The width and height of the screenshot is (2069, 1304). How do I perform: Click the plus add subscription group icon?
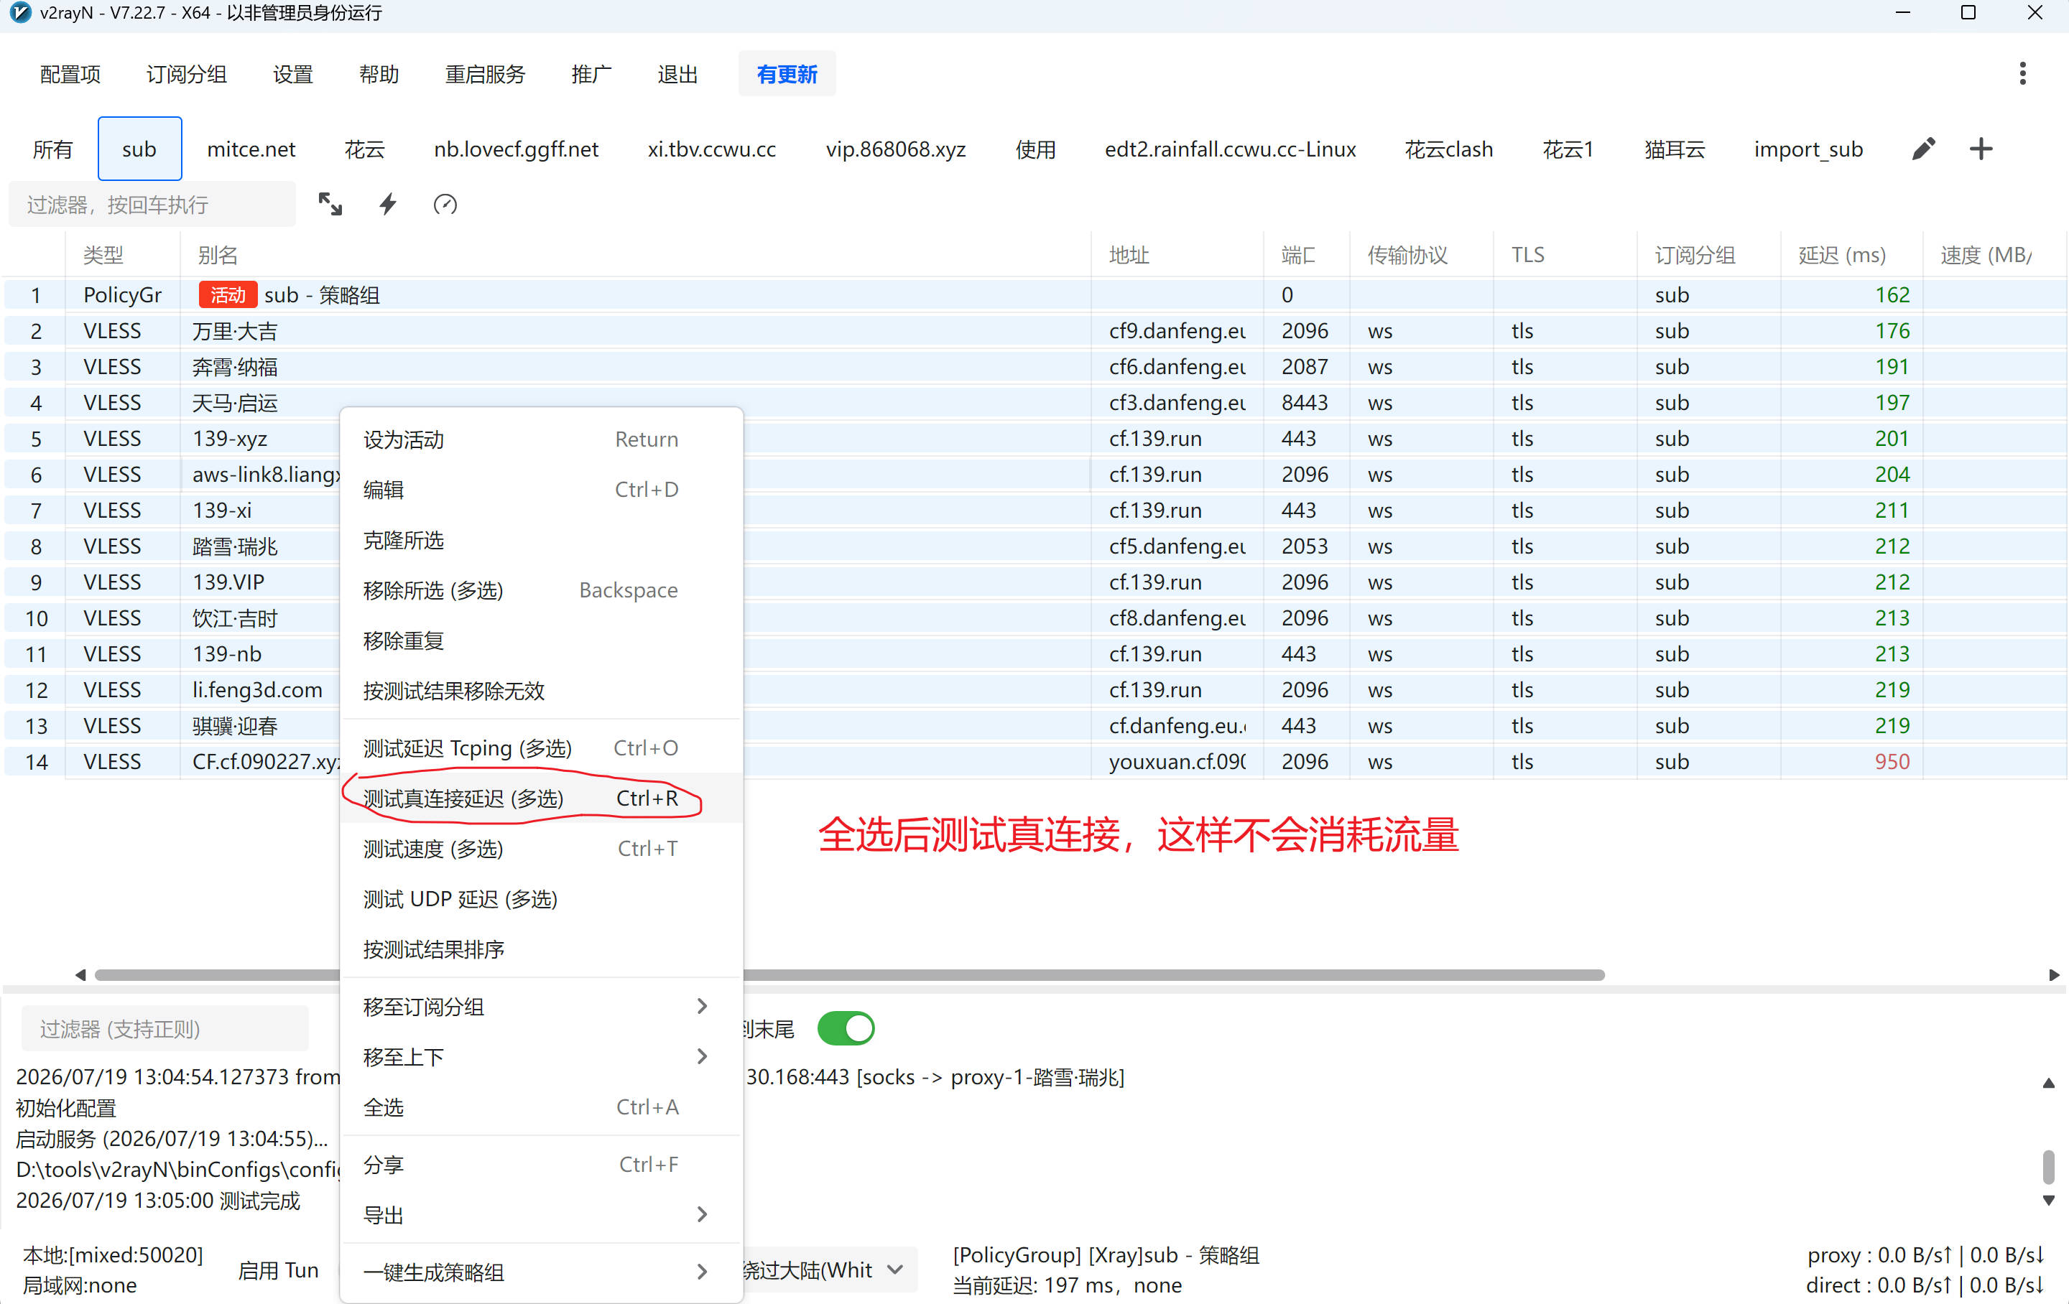(x=1981, y=149)
